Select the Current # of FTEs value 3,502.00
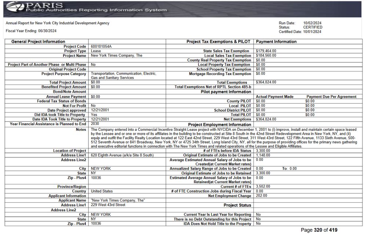The height and width of the screenshot is (234, 367). point(263,187)
